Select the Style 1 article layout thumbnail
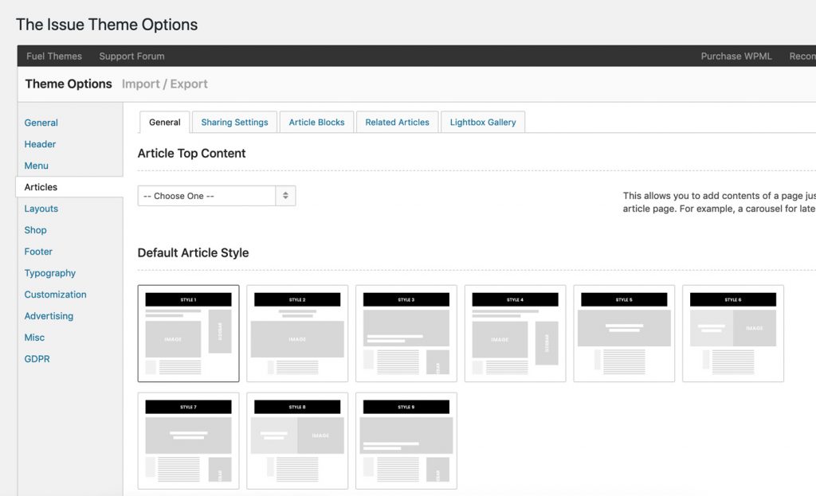This screenshot has width=816, height=496. (x=188, y=334)
